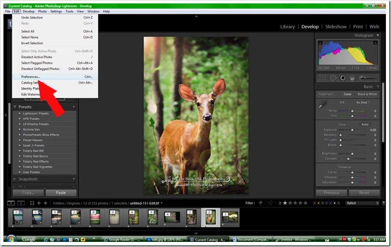Expand the Snapshots panel

pos(15,179)
